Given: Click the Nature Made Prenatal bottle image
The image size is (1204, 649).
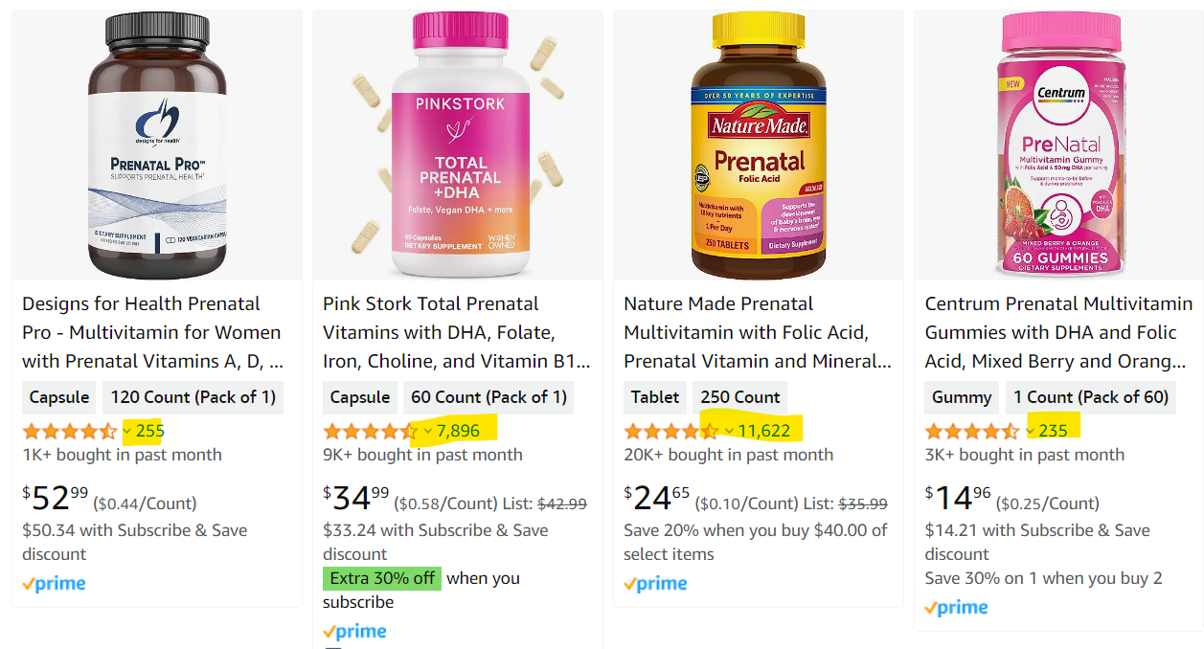Looking at the screenshot, I should pos(759,145).
